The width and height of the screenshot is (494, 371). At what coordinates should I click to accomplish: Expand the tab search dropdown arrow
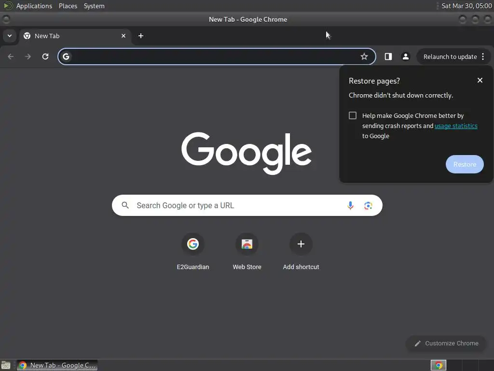(x=10, y=36)
